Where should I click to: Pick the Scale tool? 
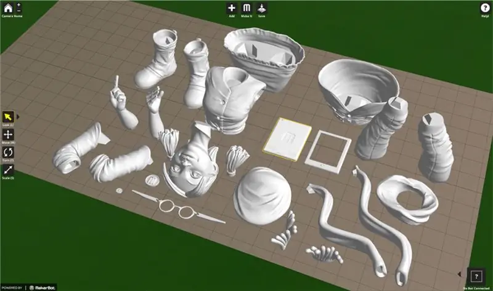pos(8,170)
